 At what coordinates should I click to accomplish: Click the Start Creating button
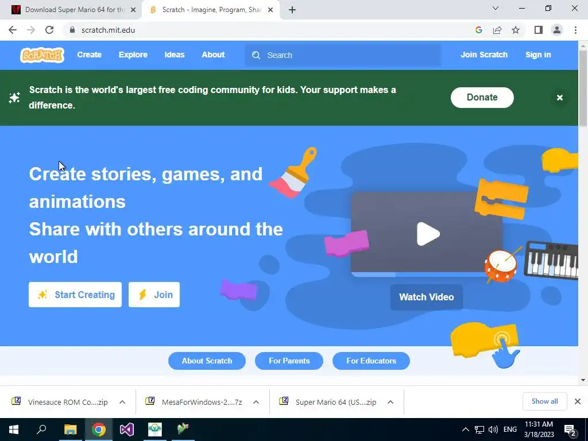(x=75, y=295)
